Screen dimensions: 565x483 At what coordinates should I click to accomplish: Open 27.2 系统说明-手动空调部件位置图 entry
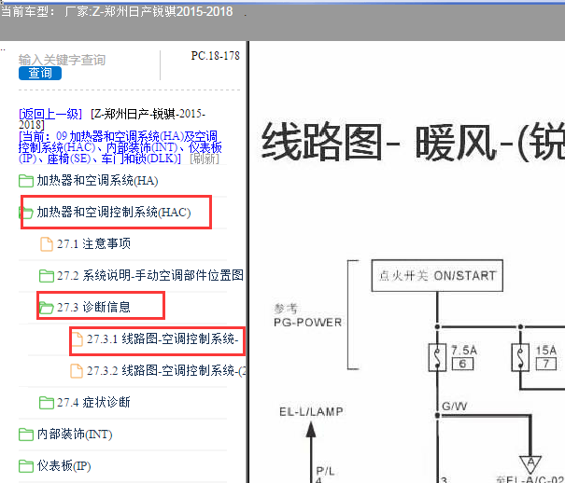pyautogui.click(x=150, y=275)
